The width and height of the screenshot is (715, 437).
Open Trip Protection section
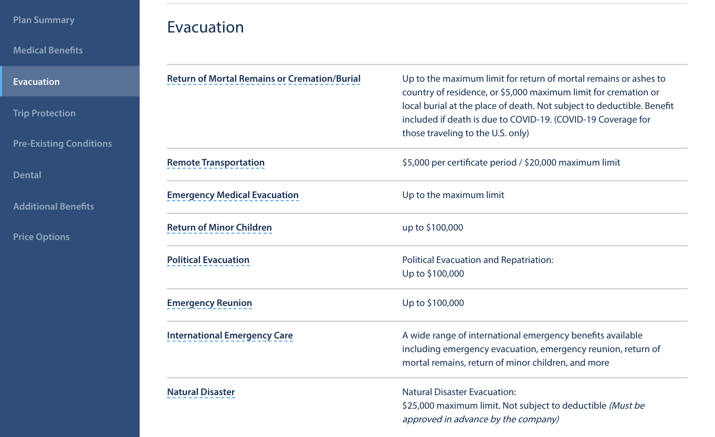coord(45,113)
